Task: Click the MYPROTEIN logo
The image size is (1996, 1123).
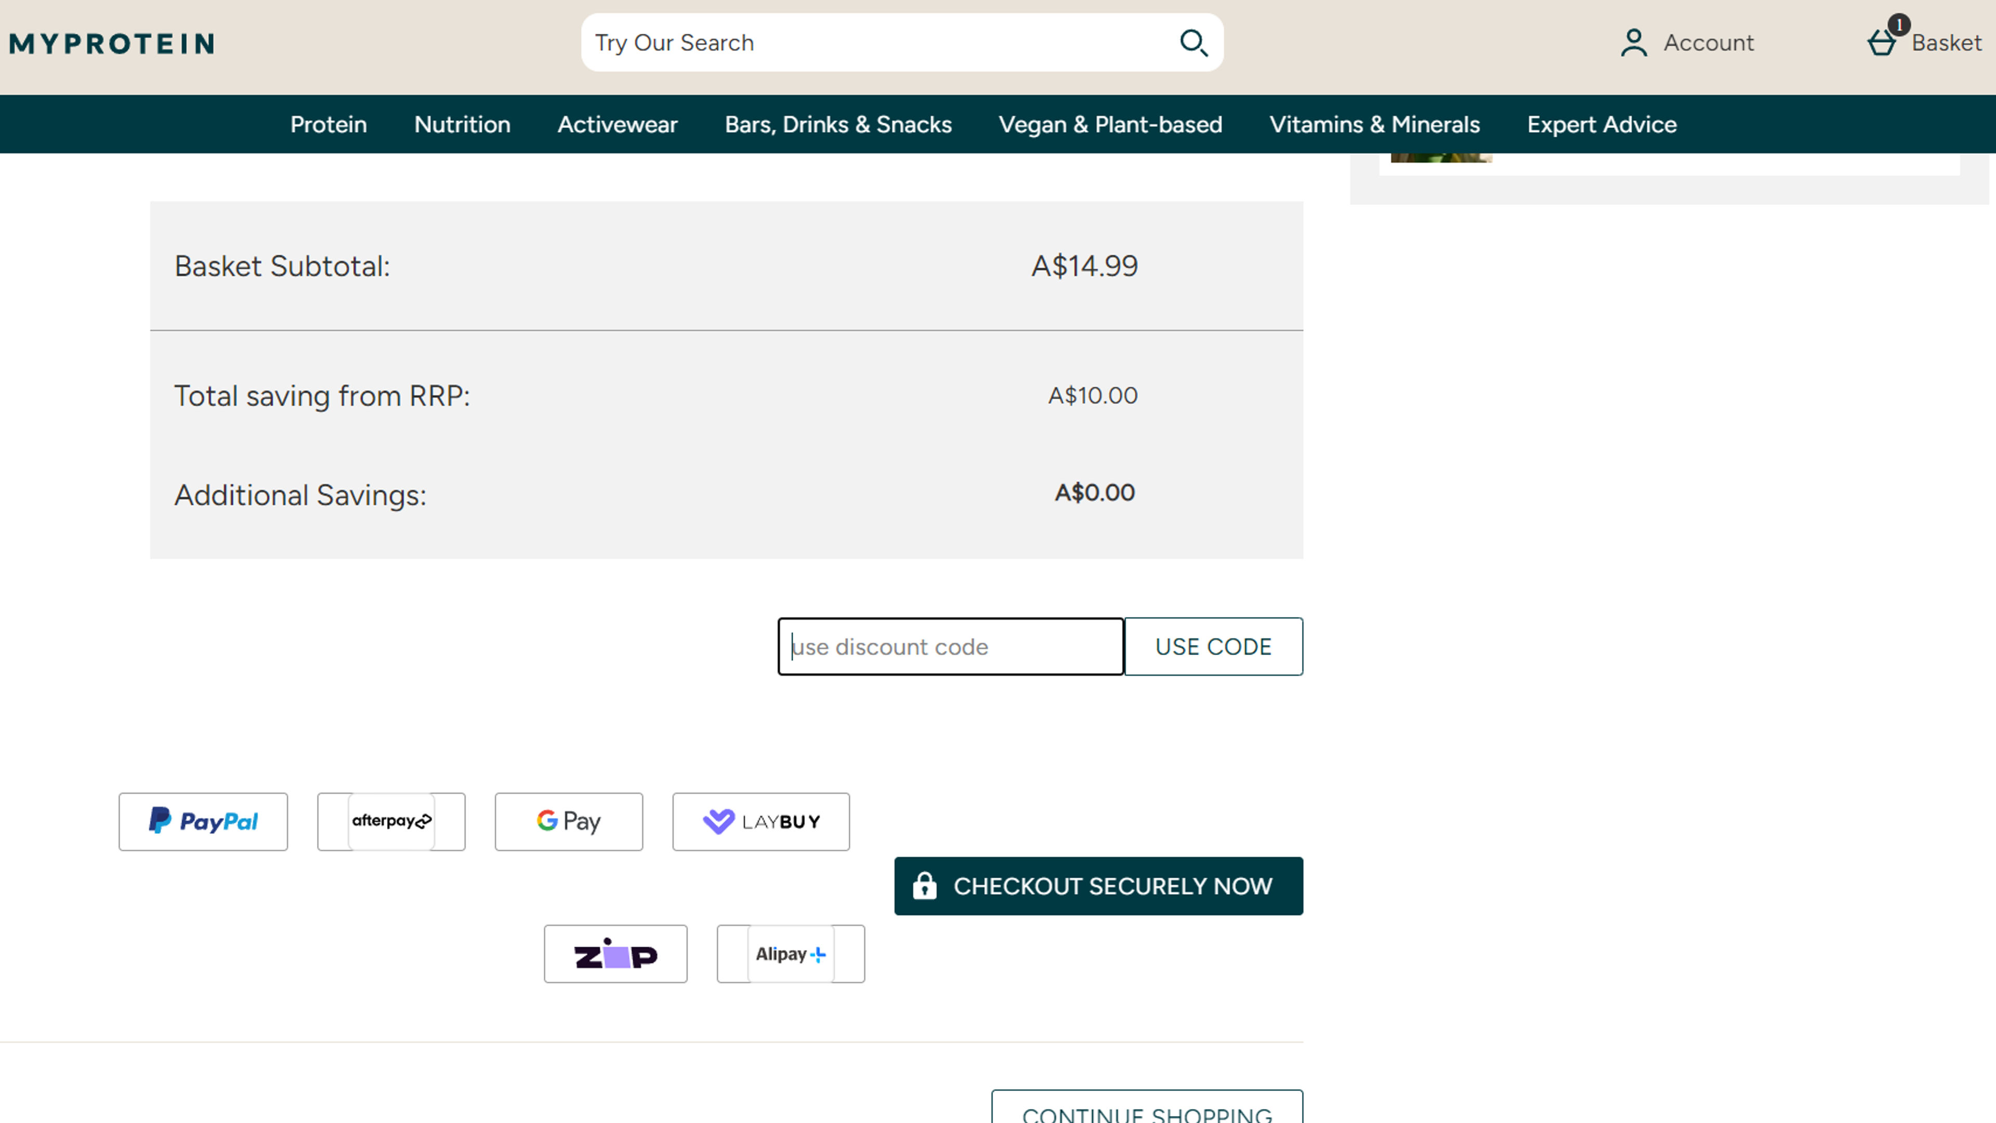Action: point(112,43)
